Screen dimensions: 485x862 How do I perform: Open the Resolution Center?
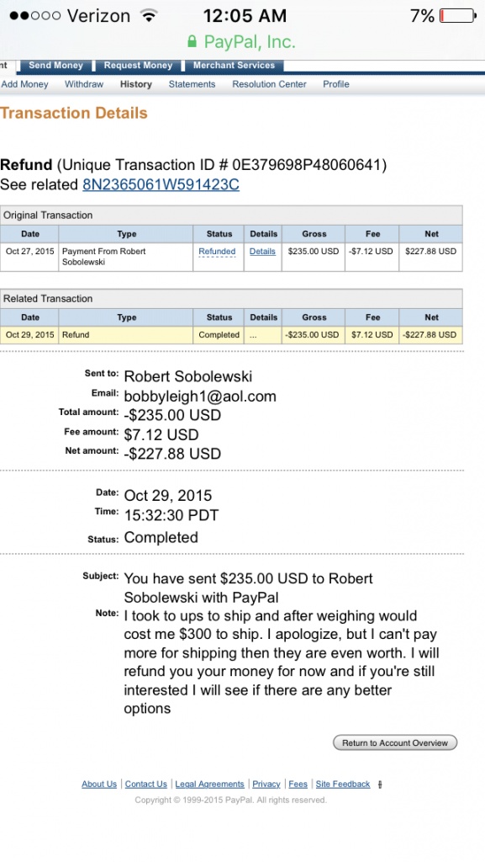269,84
